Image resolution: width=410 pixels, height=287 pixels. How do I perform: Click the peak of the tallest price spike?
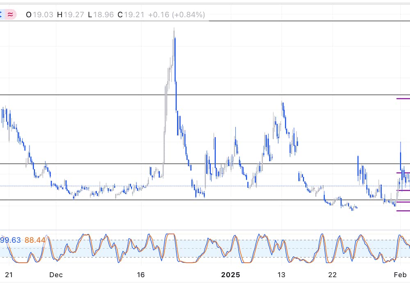(x=174, y=29)
